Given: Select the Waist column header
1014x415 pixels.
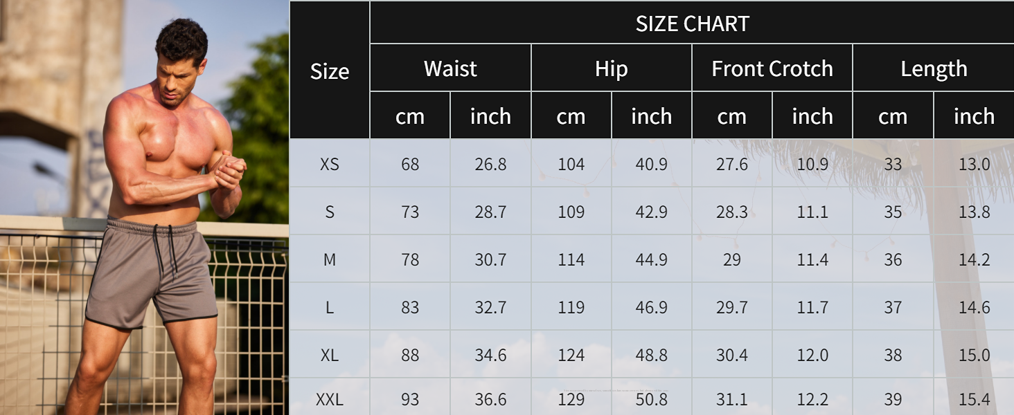Looking at the screenshot, I should (450, 68).
